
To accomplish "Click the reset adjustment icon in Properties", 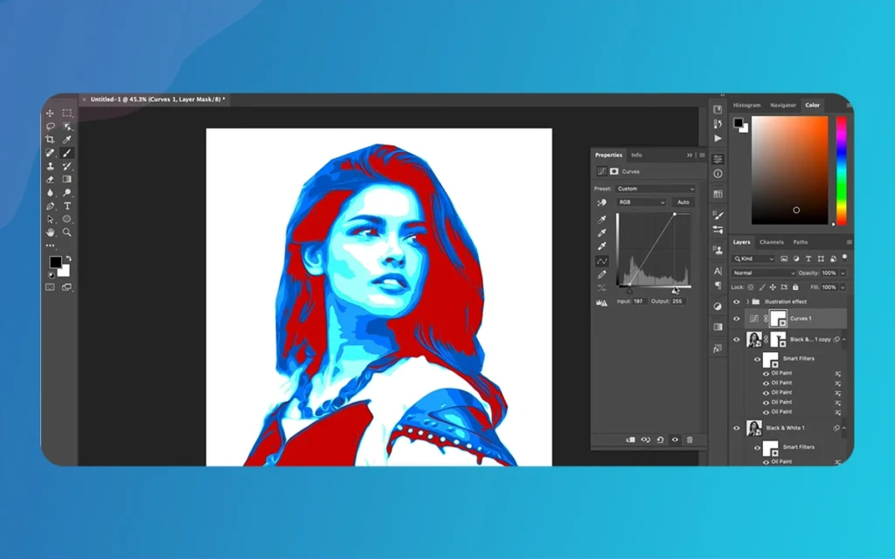I will pos(660,439).
